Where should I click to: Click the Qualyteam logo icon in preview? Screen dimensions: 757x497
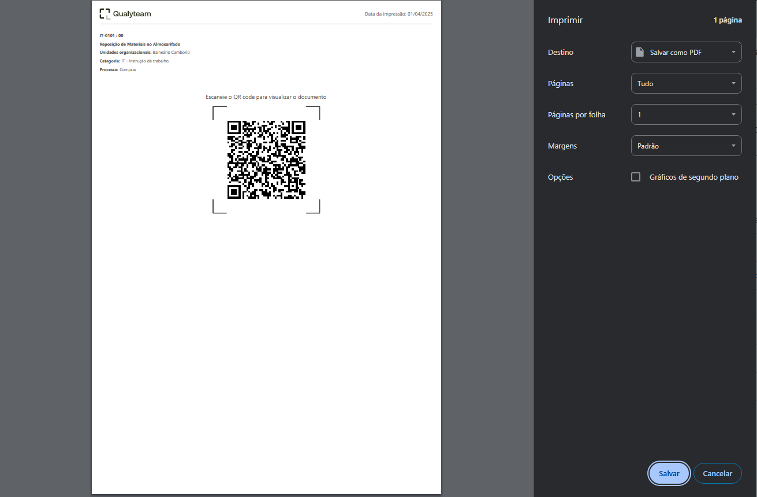pyautogui.click(x=105, y=14)
